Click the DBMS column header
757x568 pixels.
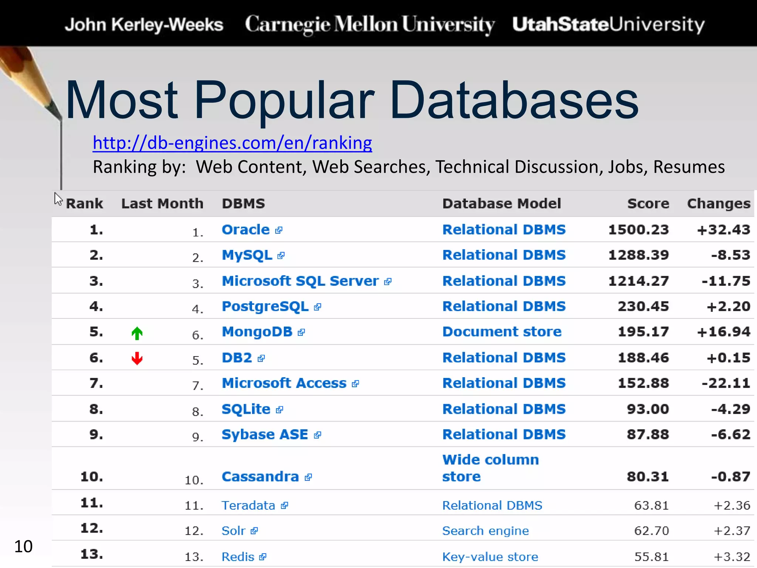pyautogui.click(x=243, y=203)
